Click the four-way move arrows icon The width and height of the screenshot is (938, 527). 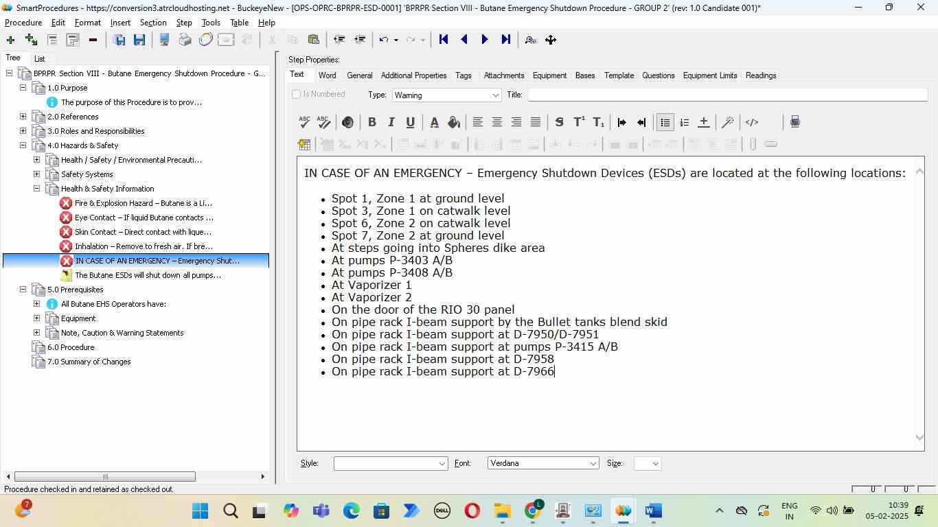pyautogui.click(x=551, y=40)
